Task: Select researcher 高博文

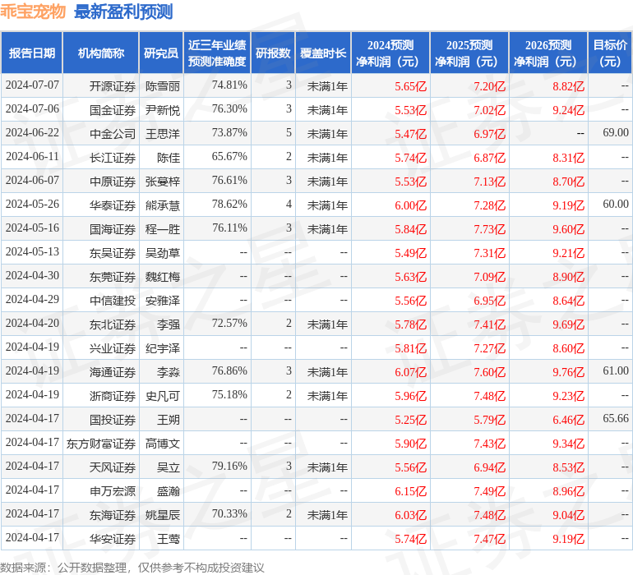Action: click(162, 443)
